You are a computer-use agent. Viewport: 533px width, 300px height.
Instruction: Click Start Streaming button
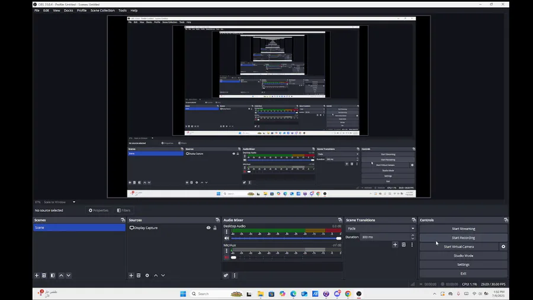tap(463, 229)
